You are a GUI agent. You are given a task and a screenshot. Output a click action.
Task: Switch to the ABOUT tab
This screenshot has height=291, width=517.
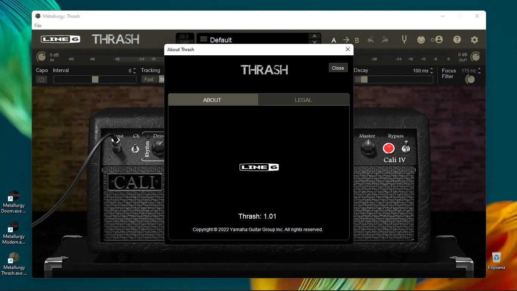click(x=213, y=100)
